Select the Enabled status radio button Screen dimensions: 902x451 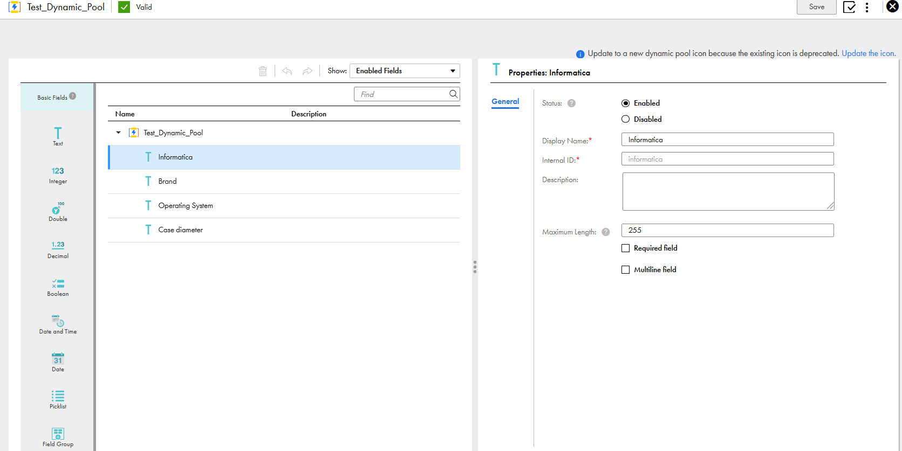626,103
